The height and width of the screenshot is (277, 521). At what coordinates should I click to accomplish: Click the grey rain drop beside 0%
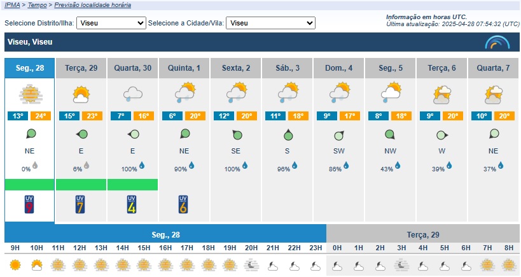(35, 165)
